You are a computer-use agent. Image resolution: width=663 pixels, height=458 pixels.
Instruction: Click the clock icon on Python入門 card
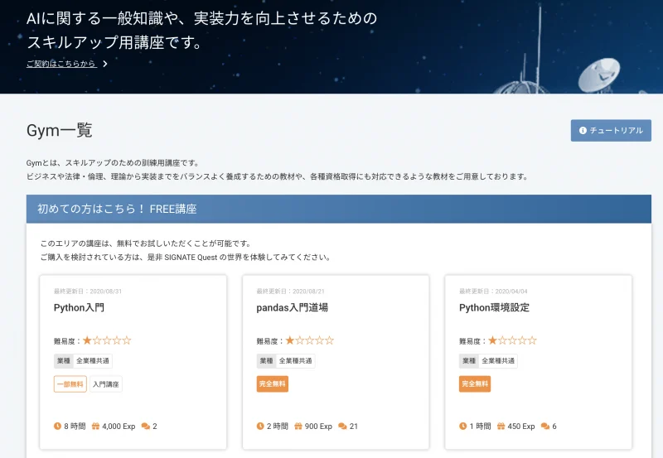pyautogui.click(x=57, y=427)
